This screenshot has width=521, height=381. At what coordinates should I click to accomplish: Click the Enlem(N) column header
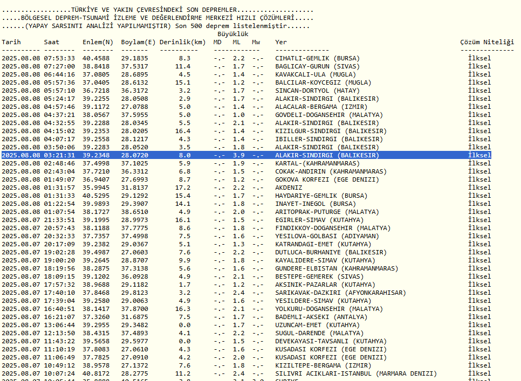pyautogui.click(x=97, y=41)
